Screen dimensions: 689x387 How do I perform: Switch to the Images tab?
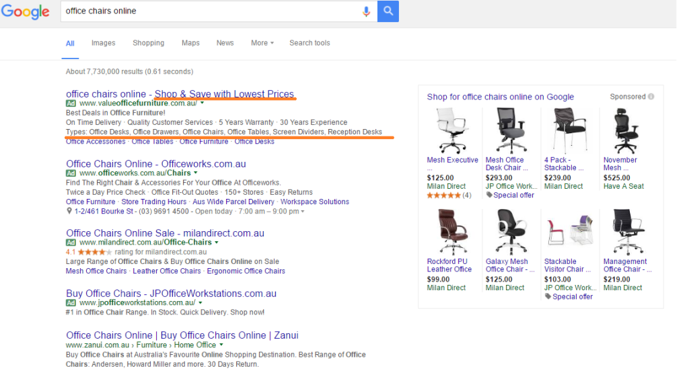click(x=103, y=43)
